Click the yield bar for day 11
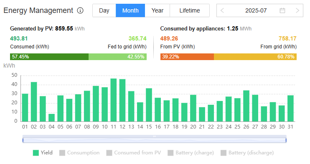The height and width of the screenshot is (164, 310). click(114, 100)
